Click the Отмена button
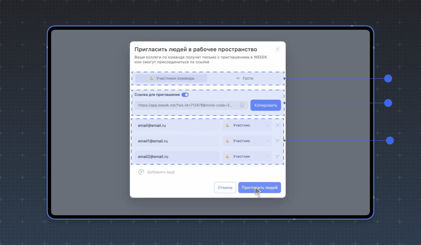This screenshot has width=421, height=245. (225, 187)
